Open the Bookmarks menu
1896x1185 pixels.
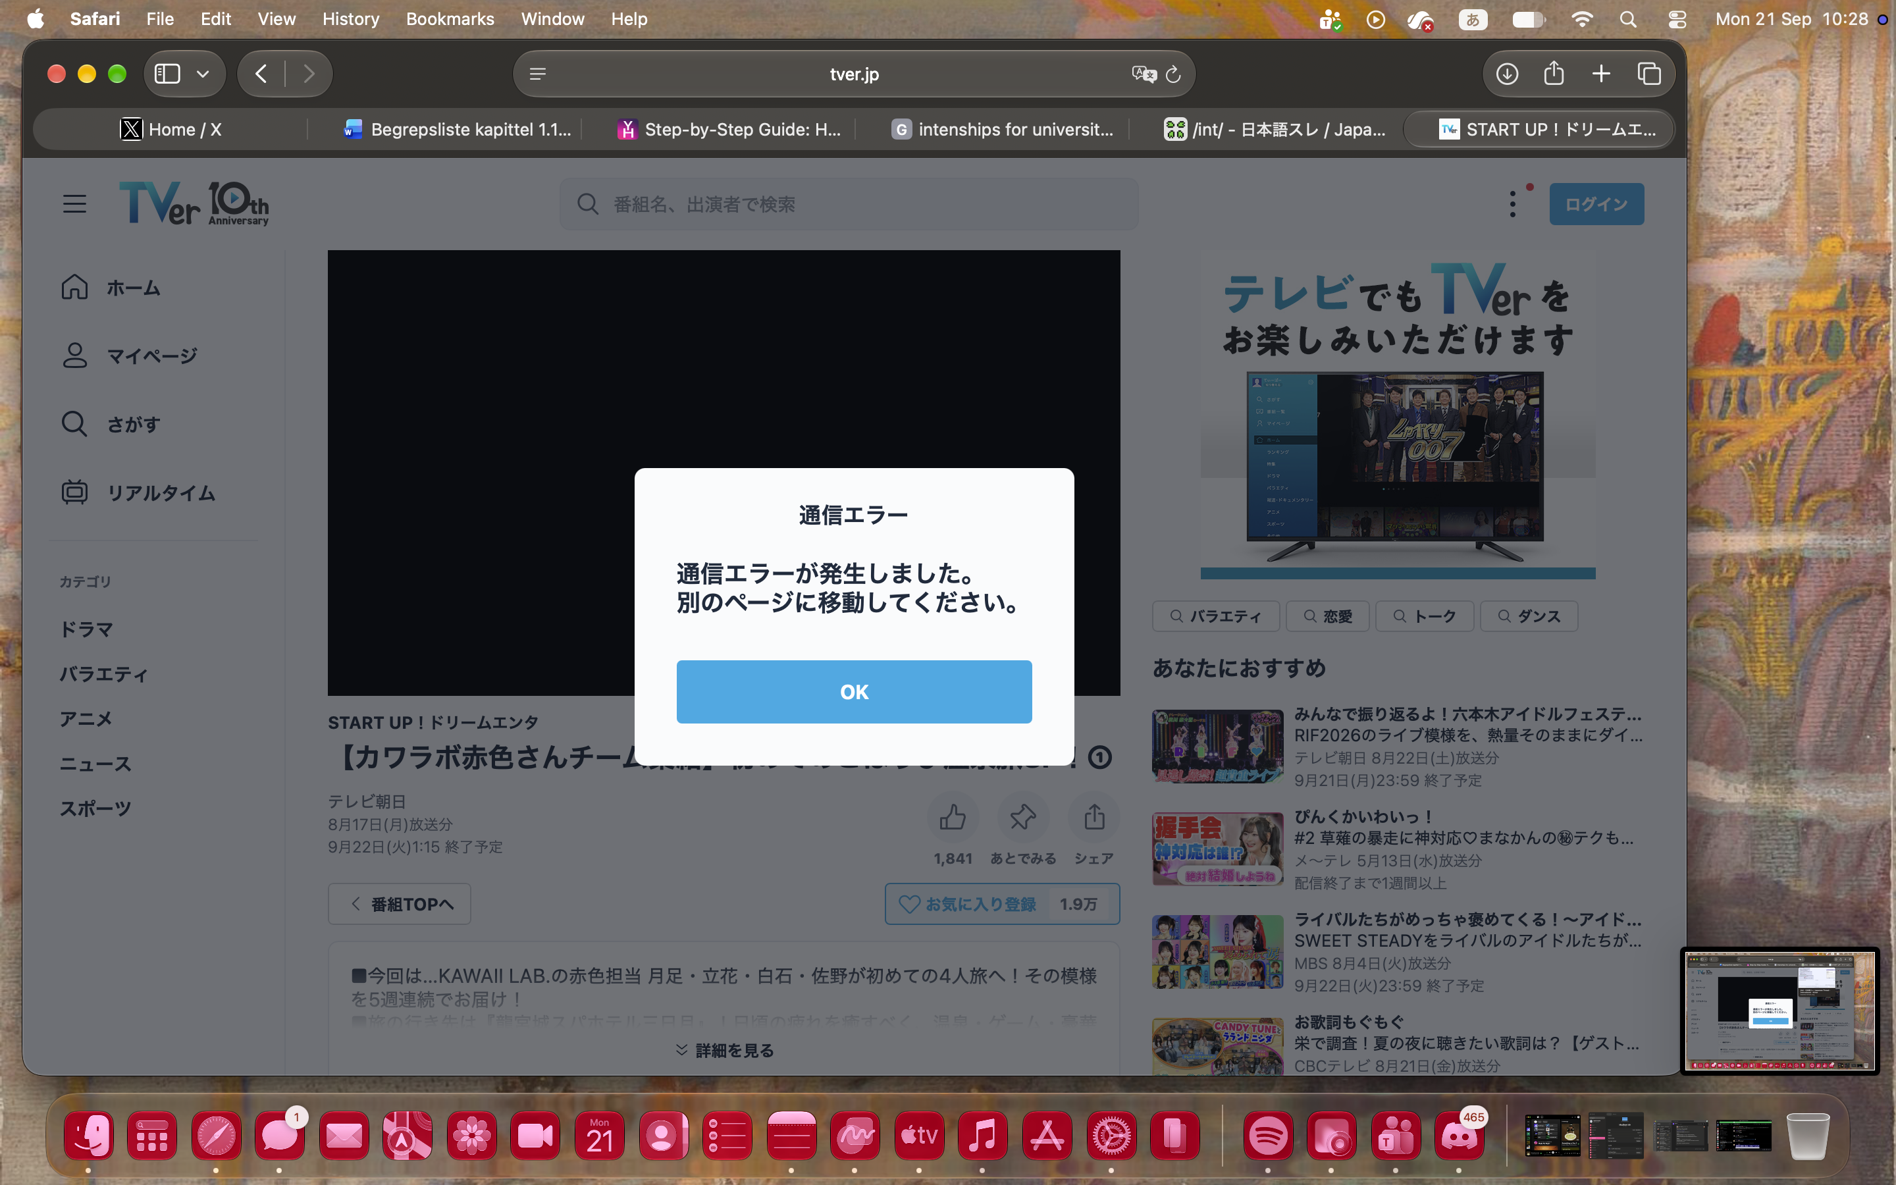coord(450,19)
